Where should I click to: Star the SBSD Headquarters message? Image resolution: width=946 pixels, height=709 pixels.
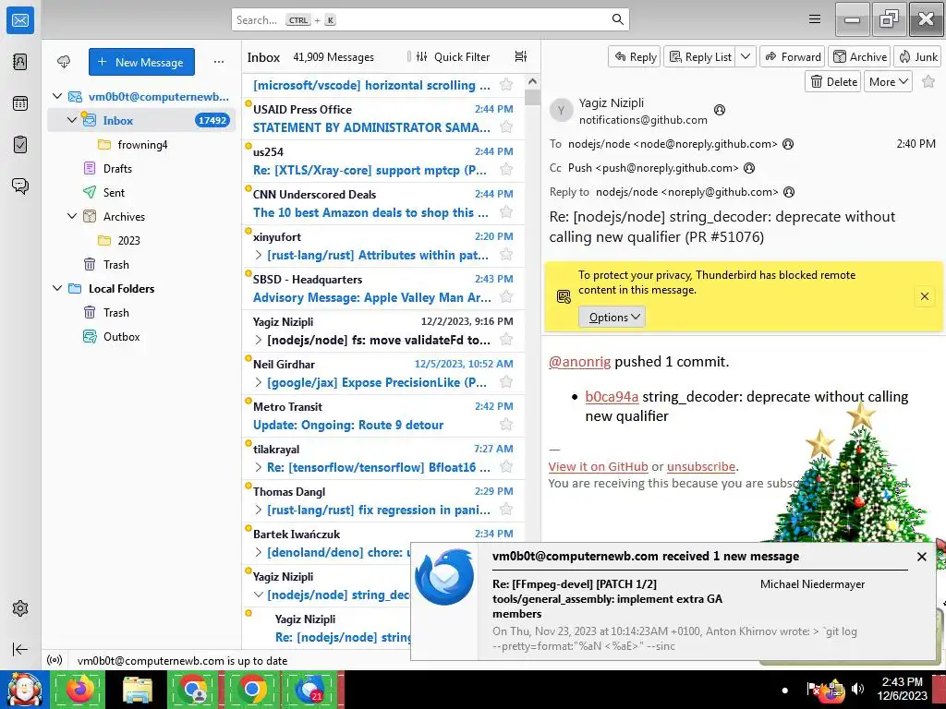point(506,297)
